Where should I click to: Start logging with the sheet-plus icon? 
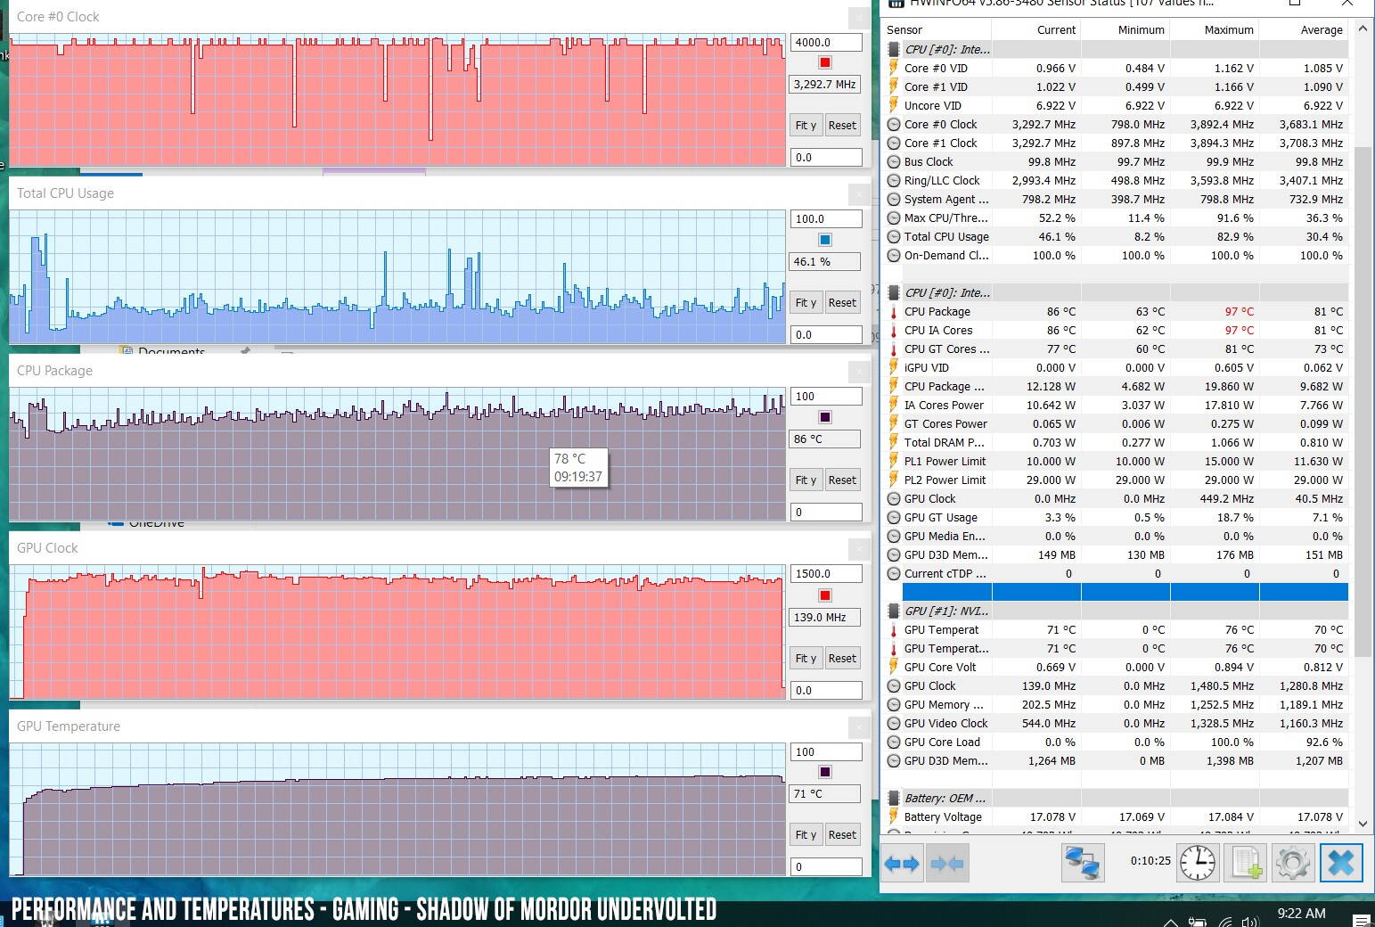[x=1246, y=863]
